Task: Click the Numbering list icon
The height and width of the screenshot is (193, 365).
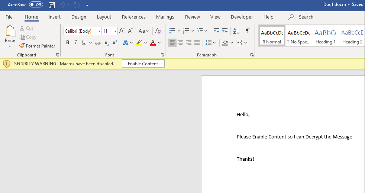Action: tap(186, 31)
